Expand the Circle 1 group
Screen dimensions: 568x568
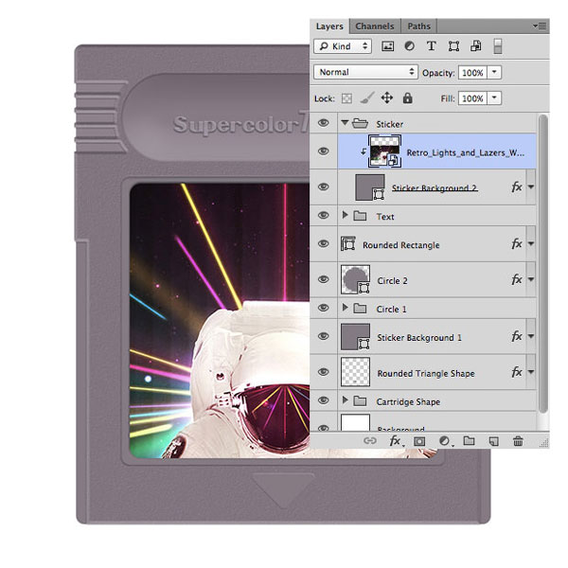click(x=345, y=308)
